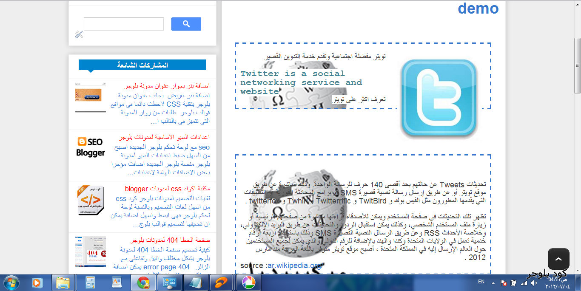Open the Control Panel taskbar icon
This screenshot has height=291, width=581.
[x=169, y=283]
